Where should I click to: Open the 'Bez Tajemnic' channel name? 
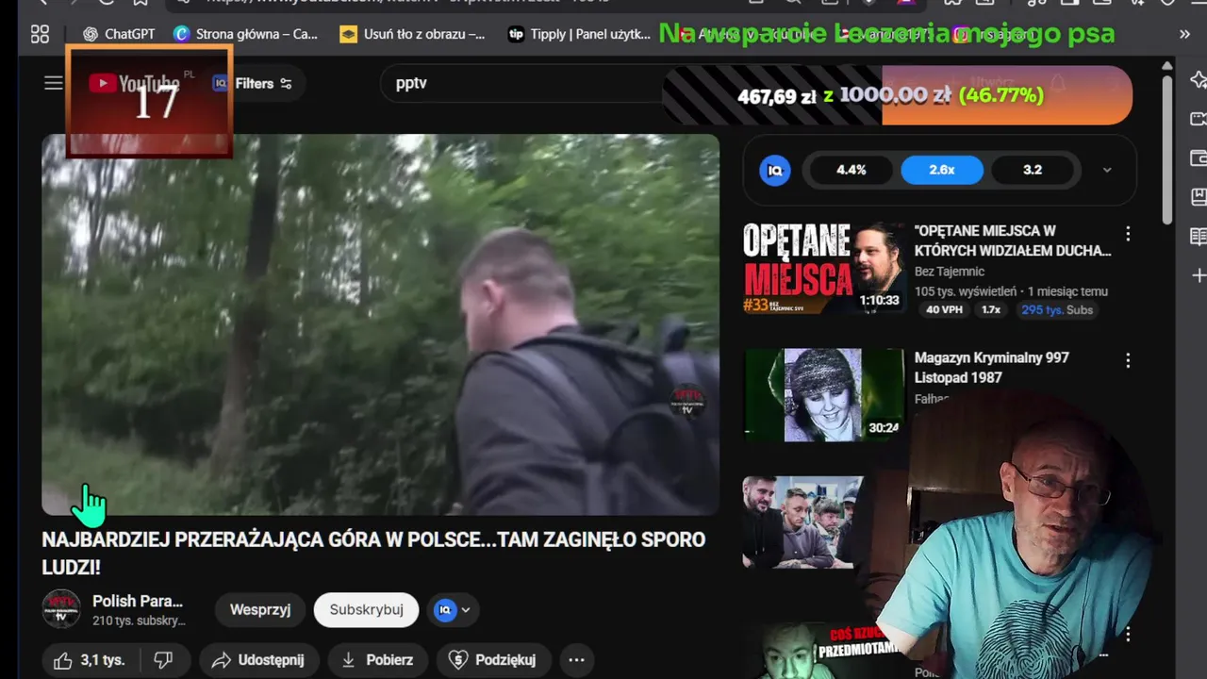(950, 272)
